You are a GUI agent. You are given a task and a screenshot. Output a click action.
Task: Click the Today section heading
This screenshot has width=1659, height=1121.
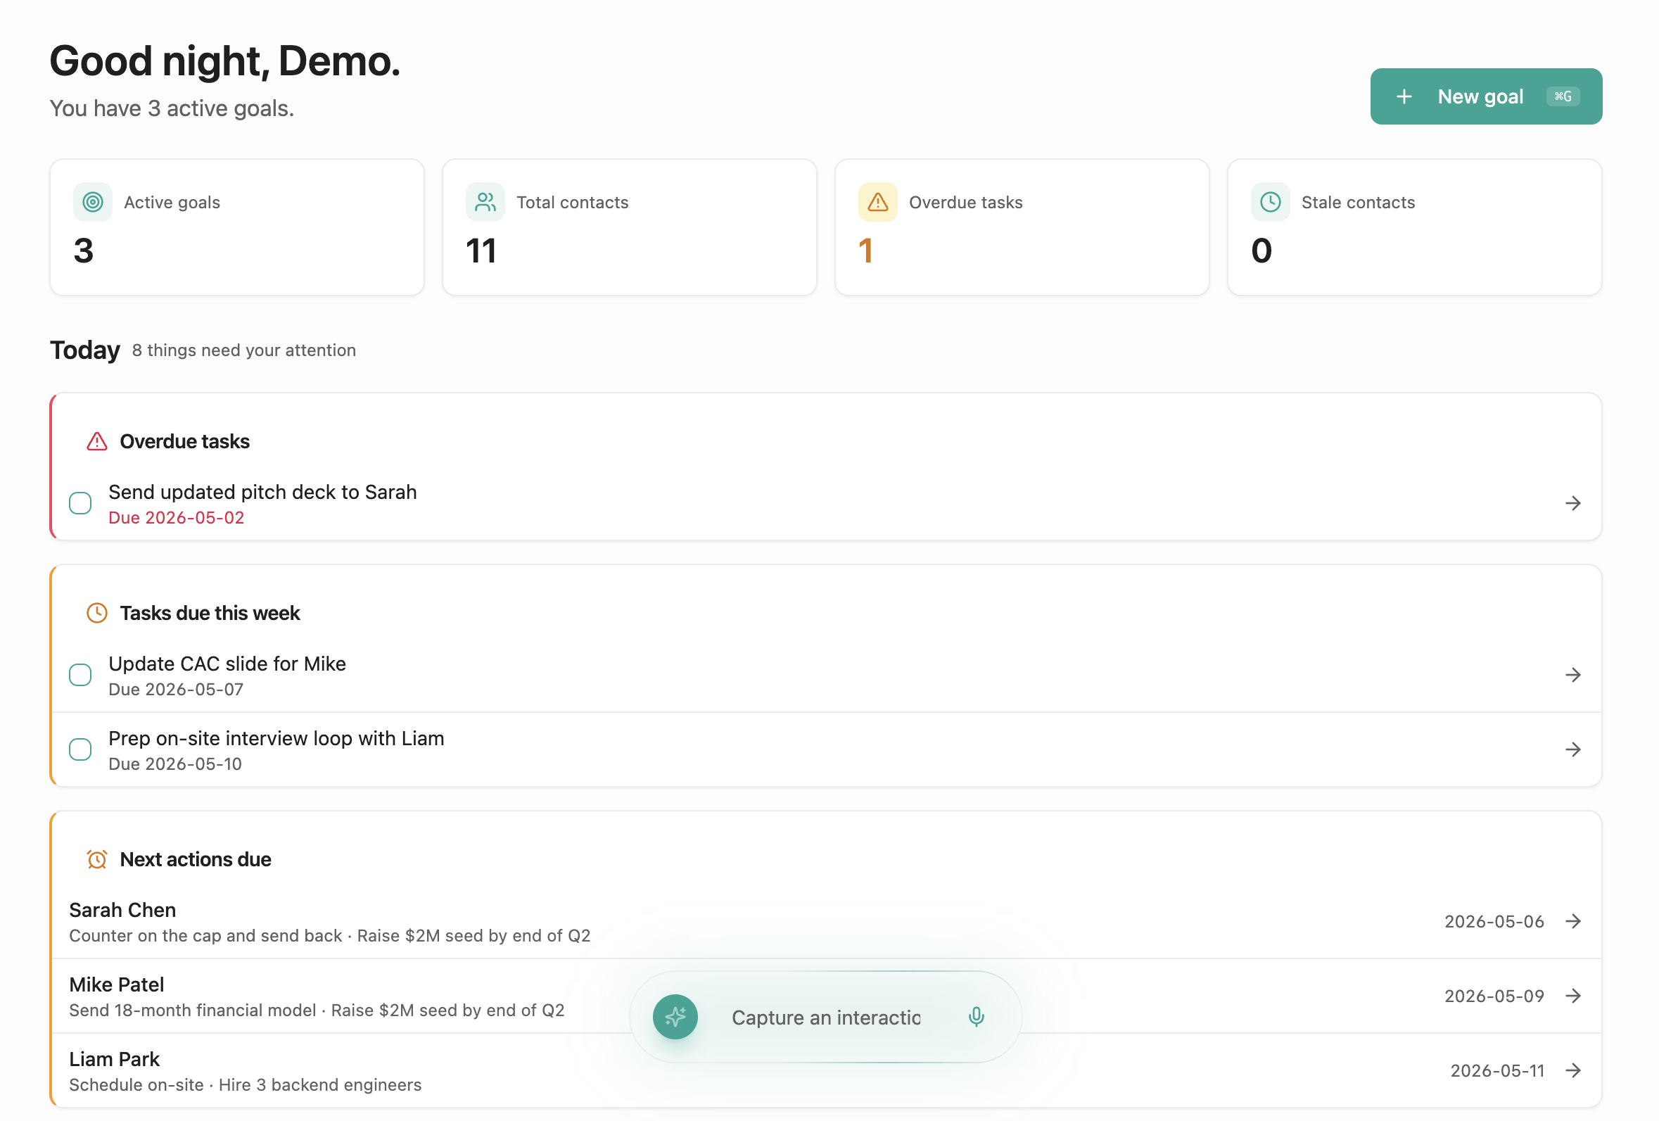coord(85,350)
